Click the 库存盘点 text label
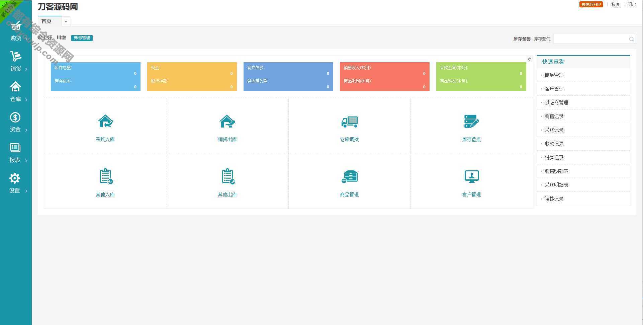This screenshot has width=643, height=325. click(x=472, y=139)
